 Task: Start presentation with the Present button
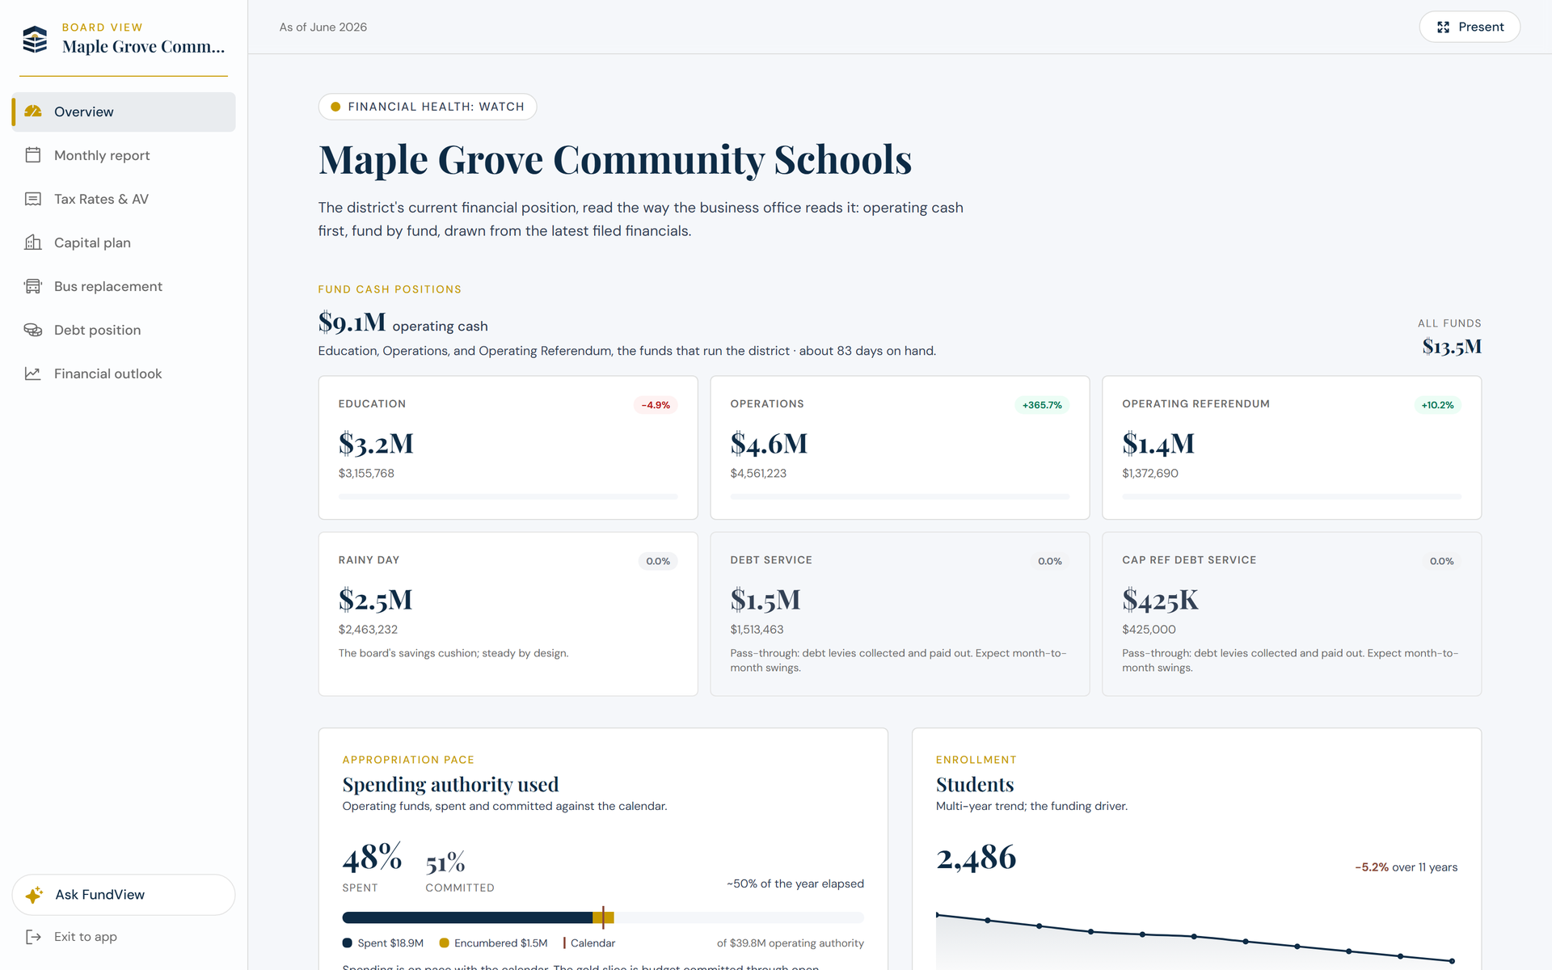pyautogui.click(x=1470, y=27)
